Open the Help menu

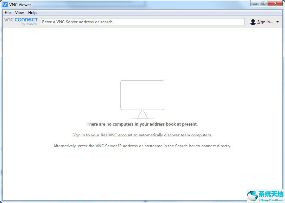click(32, 13)
